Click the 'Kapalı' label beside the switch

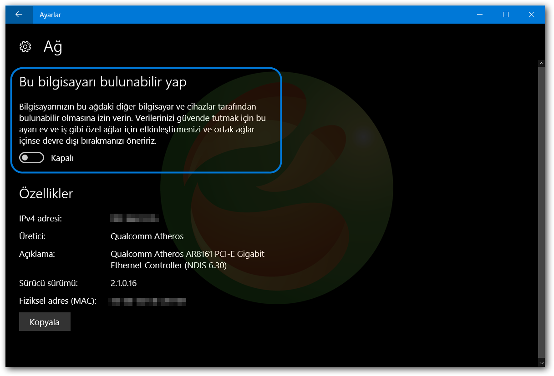(x=62, y=158)
